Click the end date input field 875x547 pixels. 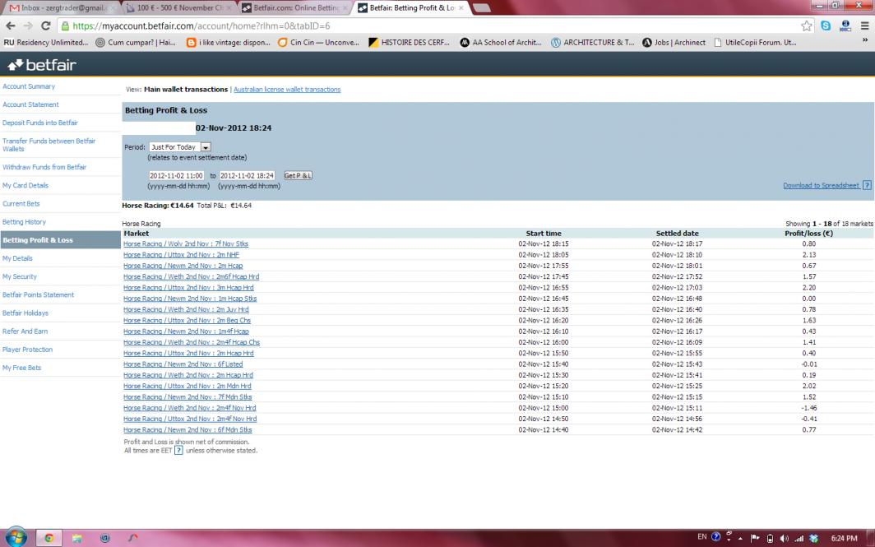tap(248, 175)
